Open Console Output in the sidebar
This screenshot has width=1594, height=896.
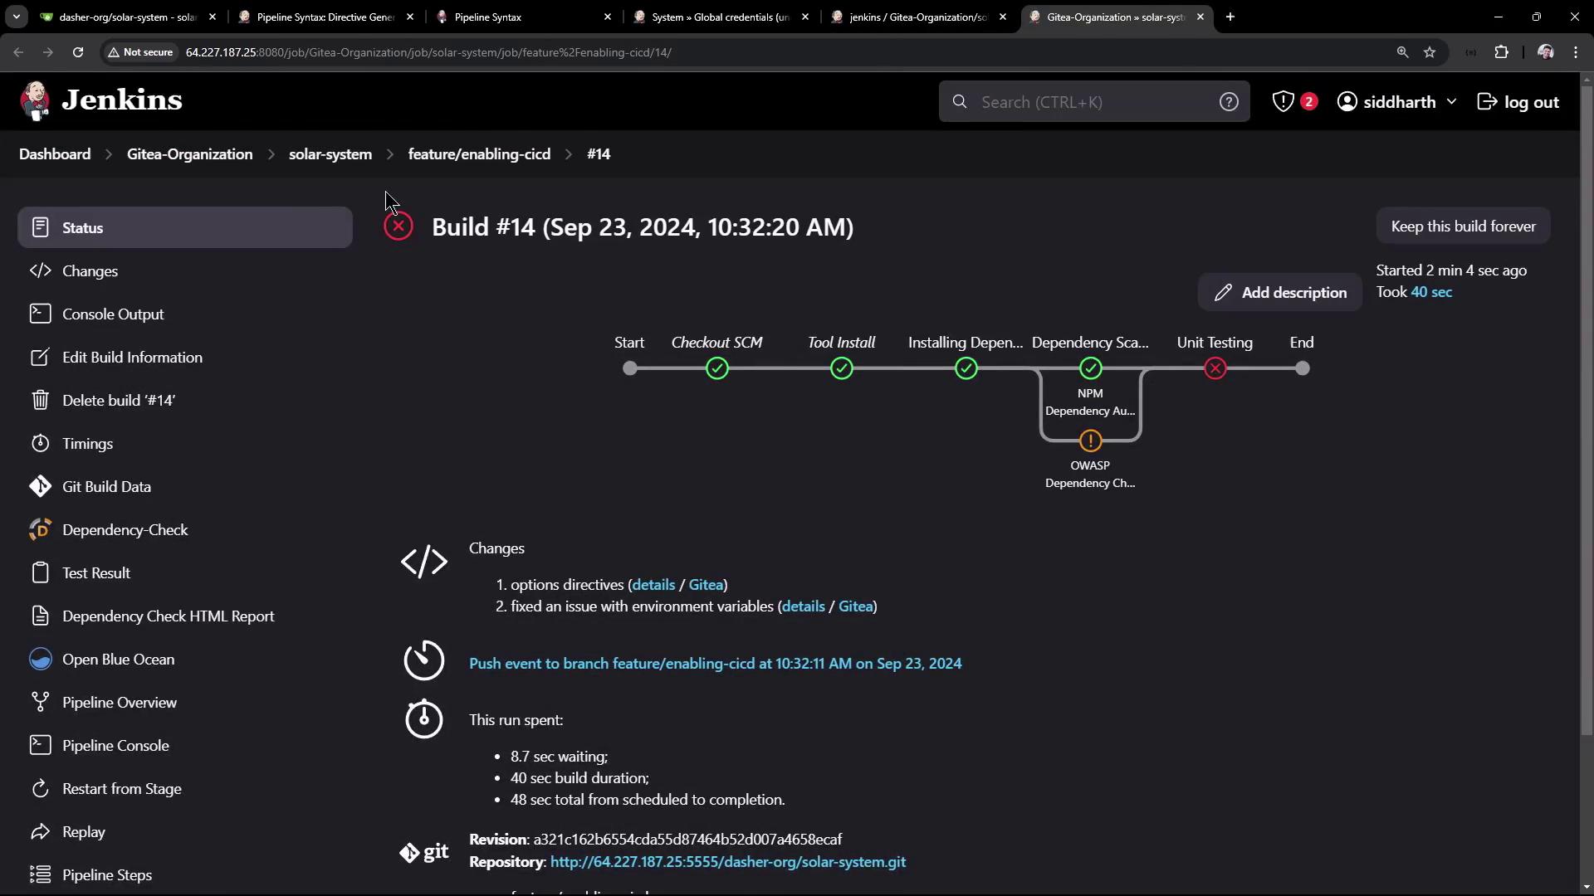(x=113, y=314)
